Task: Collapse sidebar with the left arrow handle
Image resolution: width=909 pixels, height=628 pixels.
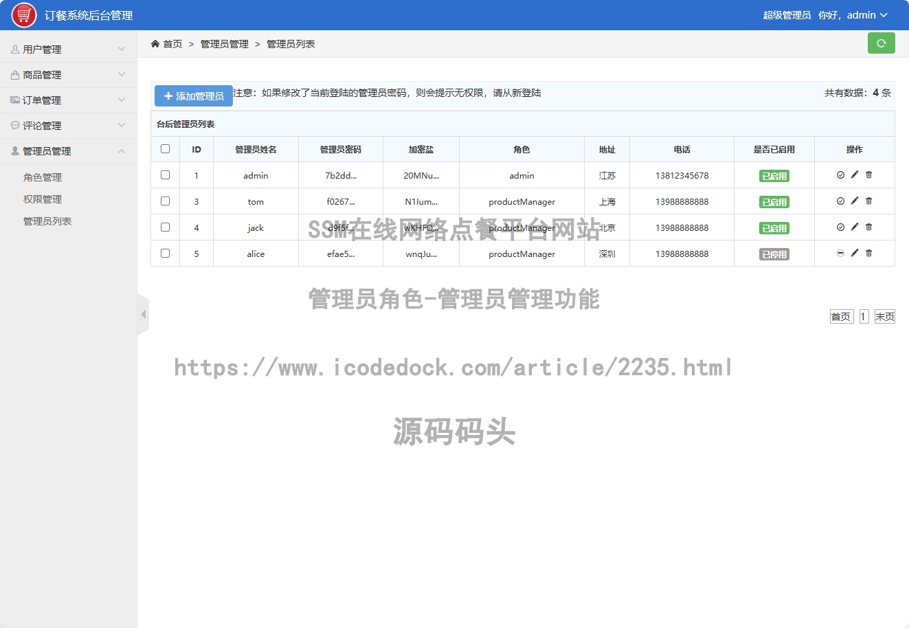Action: [143, 315]
